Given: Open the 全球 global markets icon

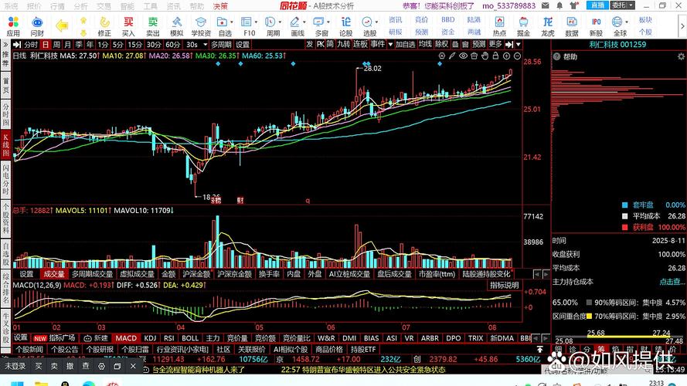Looking at the screenshot, I should point(618,25).
